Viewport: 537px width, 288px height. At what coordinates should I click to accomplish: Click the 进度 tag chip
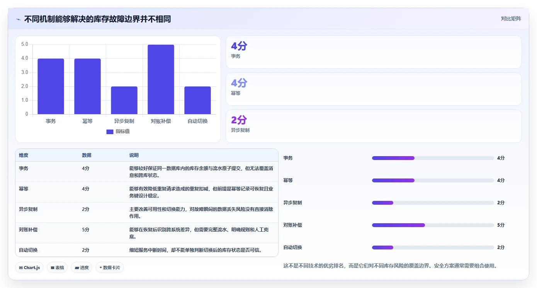[x=82, y=268]
